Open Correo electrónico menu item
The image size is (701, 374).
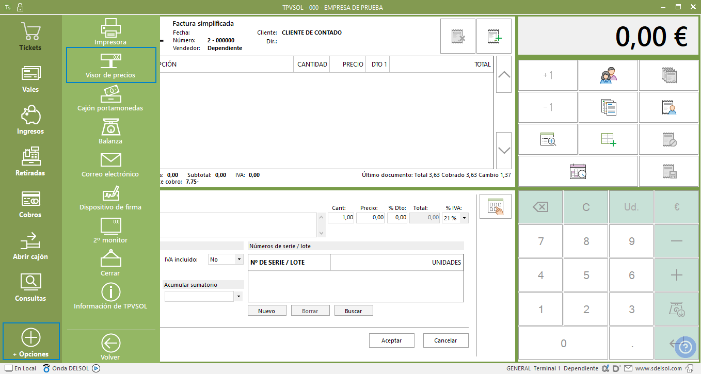[x=110, y=165]
